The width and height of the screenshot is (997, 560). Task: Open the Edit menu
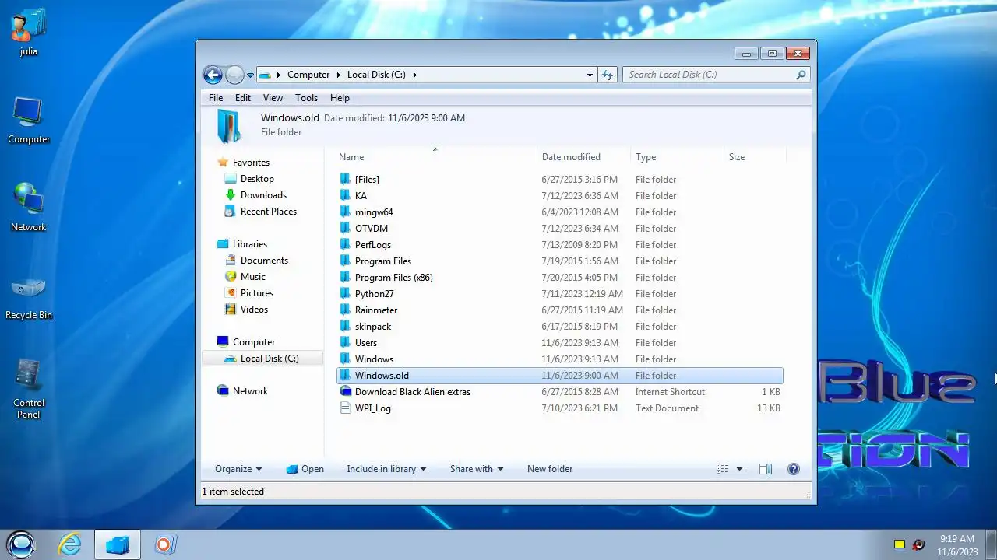(x=243, y=98)
